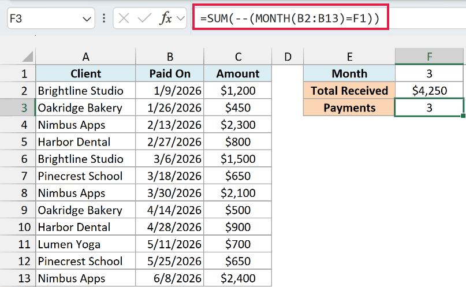Viewport: 466px width, 287px height.
Task: Select date cell 2/13/2026
Action: pyautogui.click(x=170, y=125)
